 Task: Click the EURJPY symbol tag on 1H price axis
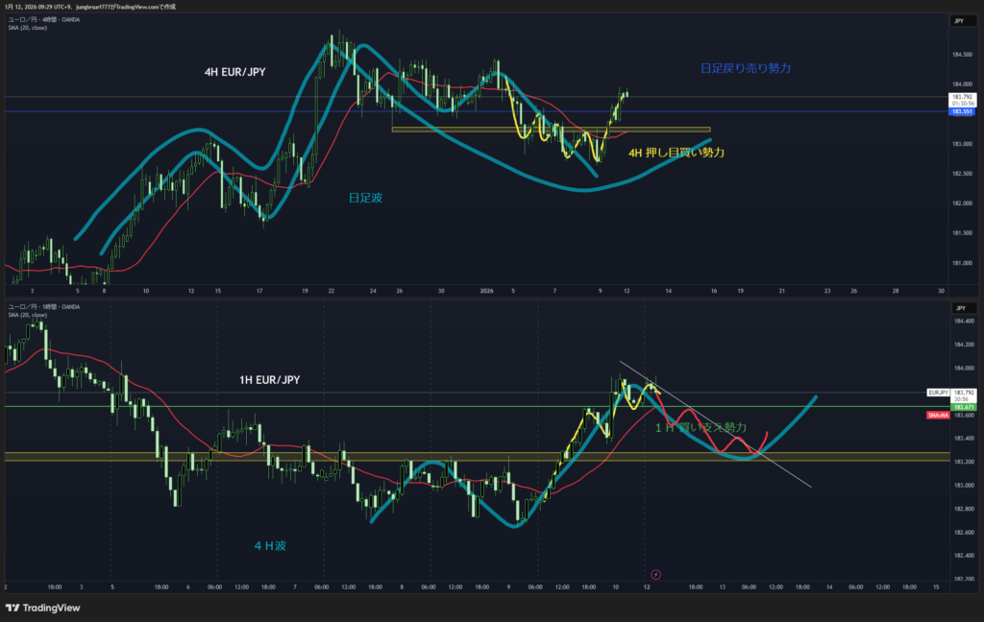click(x=938, y=393)
